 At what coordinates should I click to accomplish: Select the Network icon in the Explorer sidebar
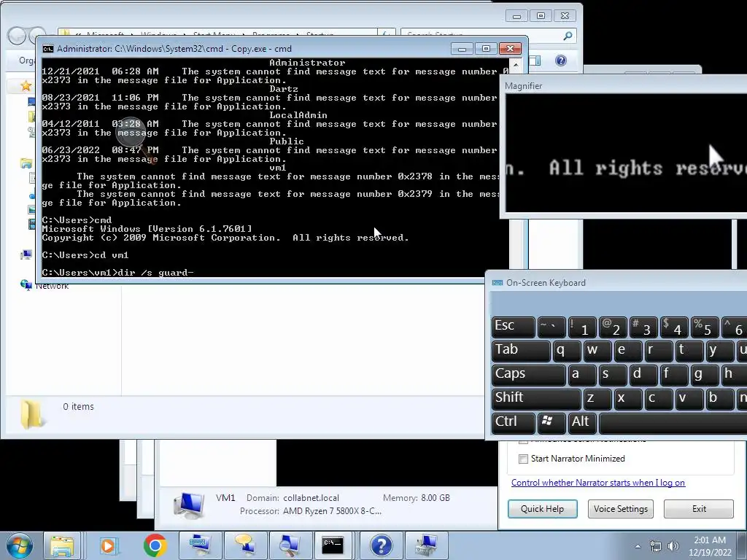click(x=26, y=285)
